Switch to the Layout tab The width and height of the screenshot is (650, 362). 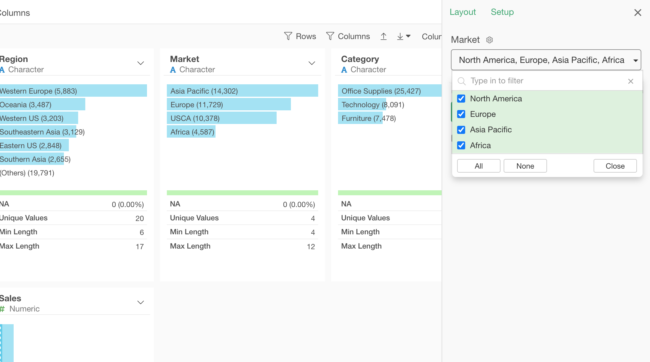(462, 12)
